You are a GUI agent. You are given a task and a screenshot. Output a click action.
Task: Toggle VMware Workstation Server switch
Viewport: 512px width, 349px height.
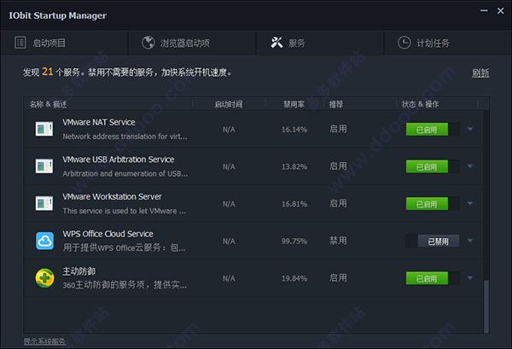coord(433,204)
